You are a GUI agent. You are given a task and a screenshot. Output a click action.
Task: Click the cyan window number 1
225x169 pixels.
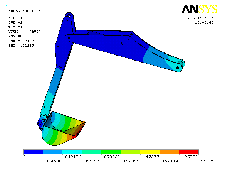(x=7, y=7)
